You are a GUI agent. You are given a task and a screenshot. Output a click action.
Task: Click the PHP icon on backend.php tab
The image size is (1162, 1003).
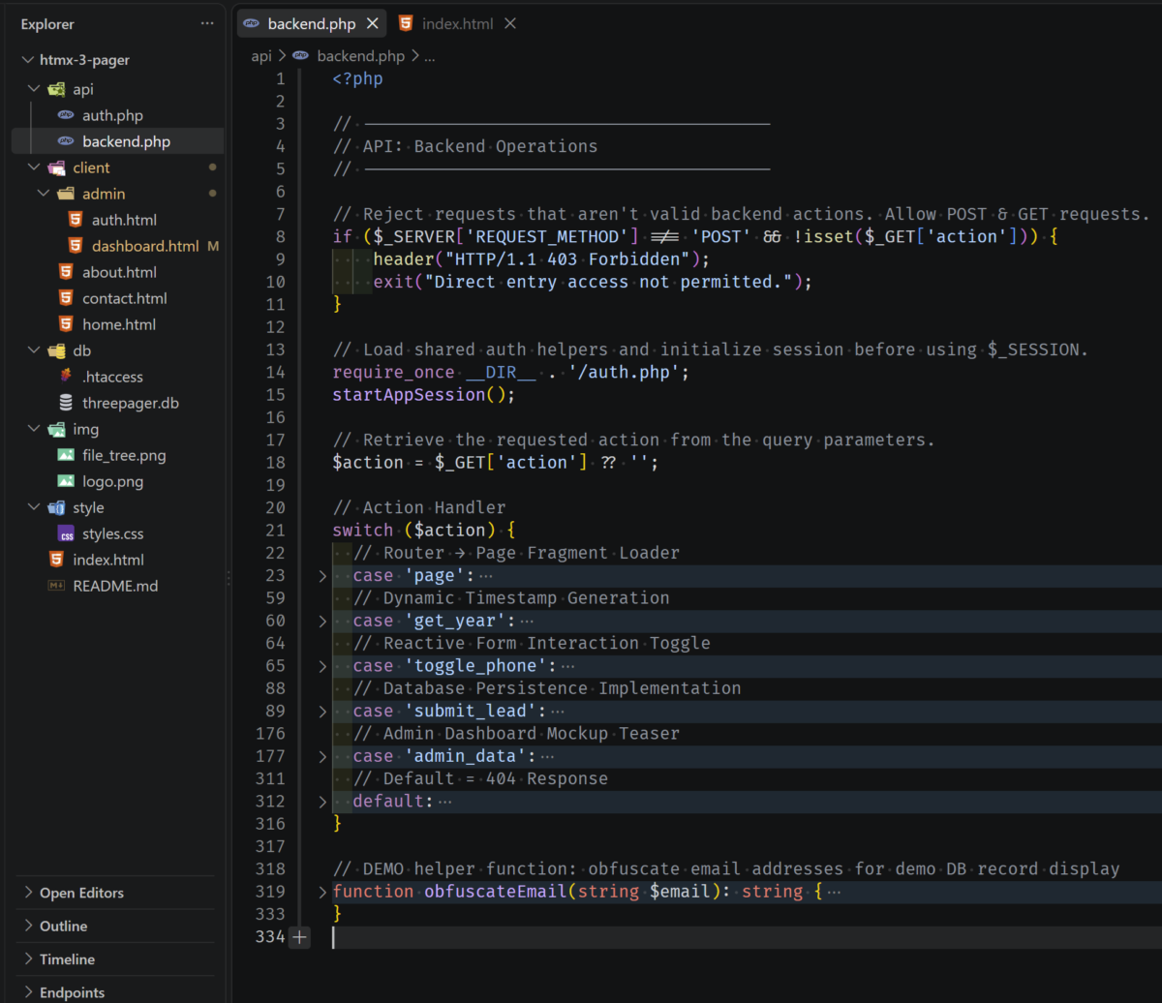point(252,23)
